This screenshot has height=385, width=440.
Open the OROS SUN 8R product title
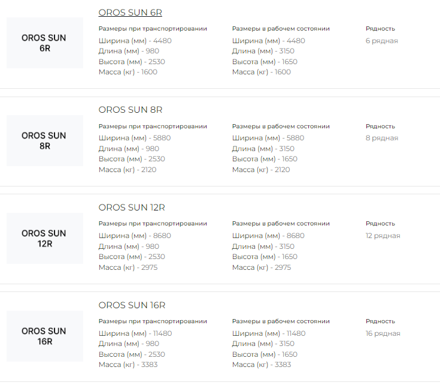130,110
